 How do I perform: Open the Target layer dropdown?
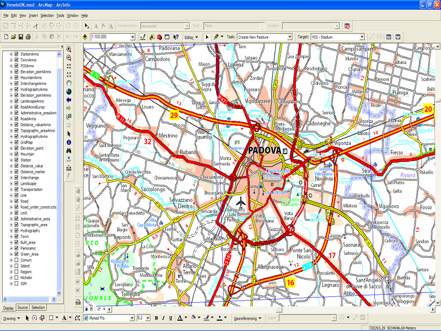tap(362, 37)
